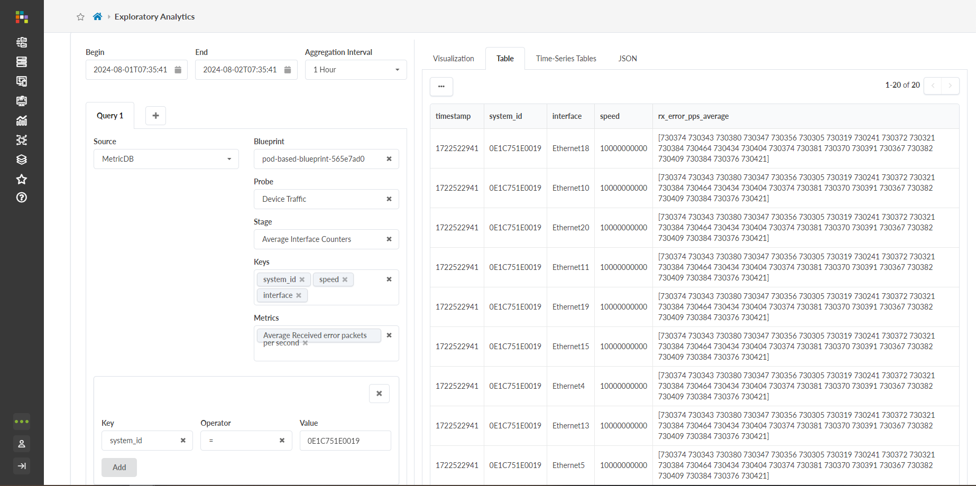Open the Analytics chart icon in sidebar

(x=22, y=120)
